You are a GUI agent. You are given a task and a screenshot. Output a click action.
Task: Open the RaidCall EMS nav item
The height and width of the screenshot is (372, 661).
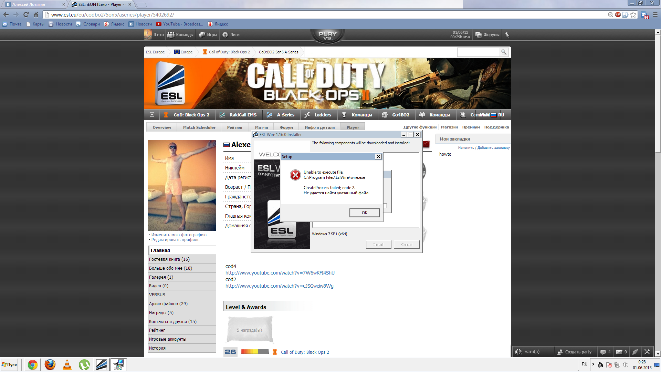point(239,115)
